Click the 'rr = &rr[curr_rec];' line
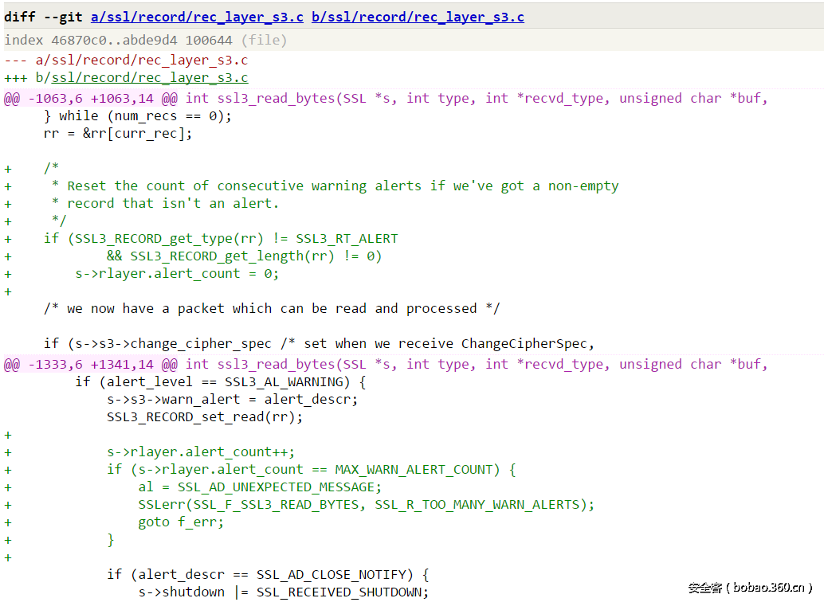Viewport: 824px width, 602px height. coord(118,133)
